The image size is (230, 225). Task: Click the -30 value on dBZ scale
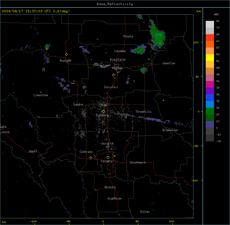(x=219, y=141)
